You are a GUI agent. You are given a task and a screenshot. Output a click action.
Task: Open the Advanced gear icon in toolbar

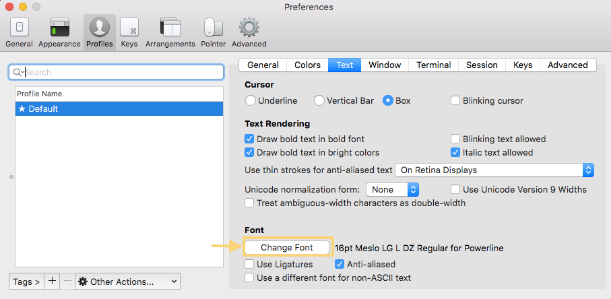tap(249, 28)
